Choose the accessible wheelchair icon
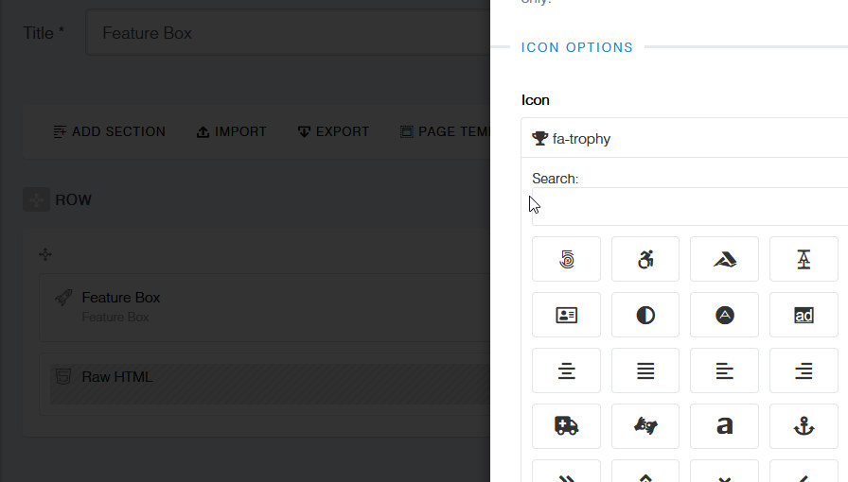 point(645,259)
